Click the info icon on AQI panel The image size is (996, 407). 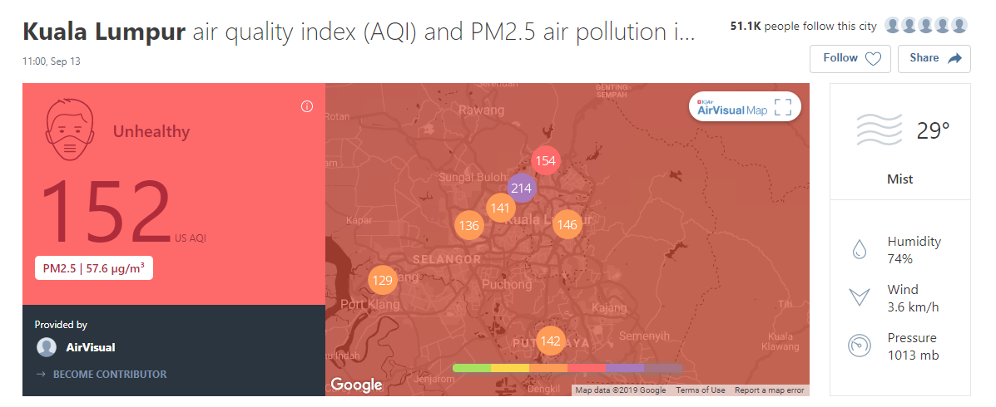click(306, 106)
